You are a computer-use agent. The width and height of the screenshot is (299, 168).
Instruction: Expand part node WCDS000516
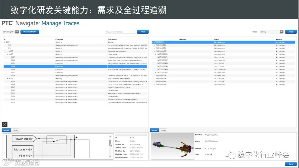[x=154, y=45]
